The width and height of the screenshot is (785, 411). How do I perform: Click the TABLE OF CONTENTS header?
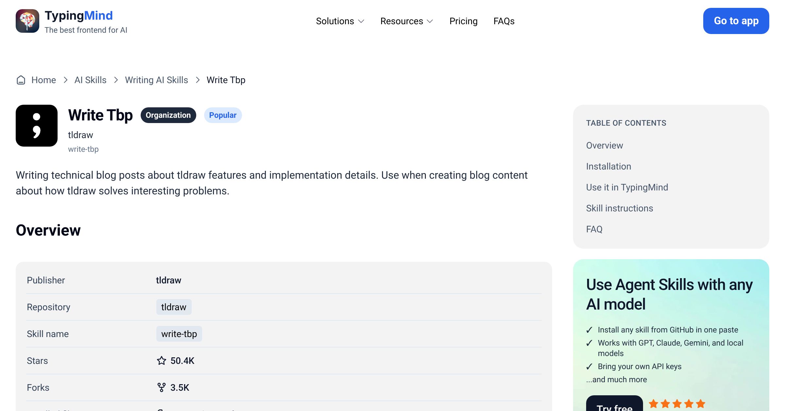coord(626,123)
